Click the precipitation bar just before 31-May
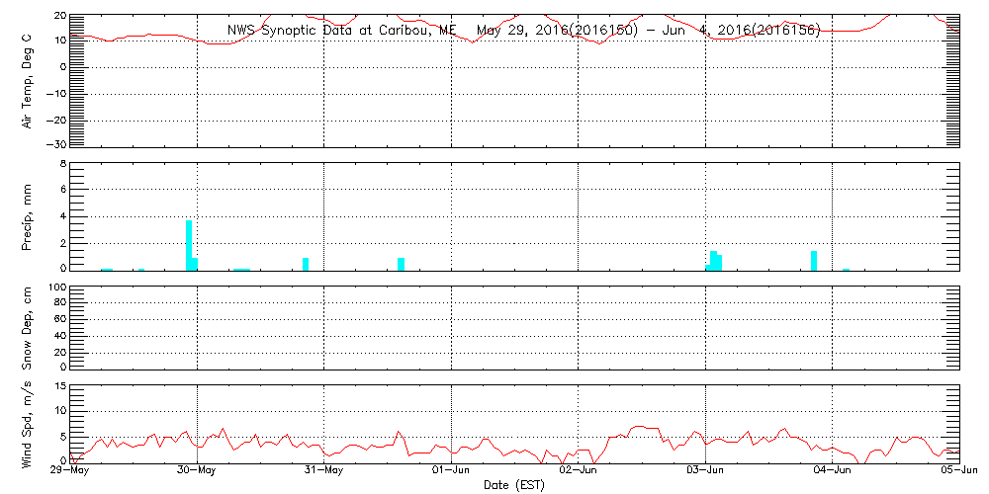The height and width of the screenshot is (494, 989). coord(306,264)
